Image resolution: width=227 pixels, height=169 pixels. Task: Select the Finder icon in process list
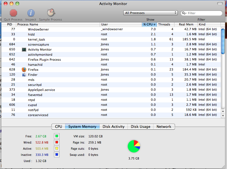click(x=24, y=75)
